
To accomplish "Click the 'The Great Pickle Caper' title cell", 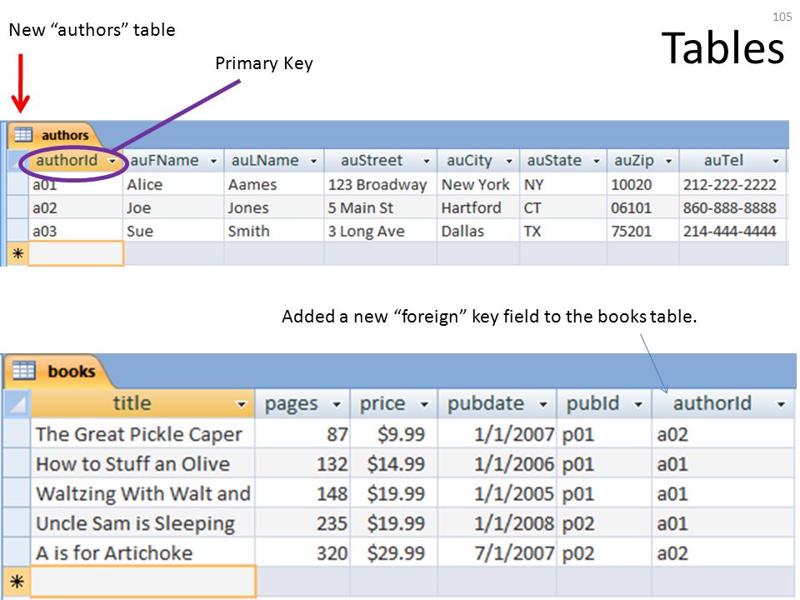I will point(142,434).
